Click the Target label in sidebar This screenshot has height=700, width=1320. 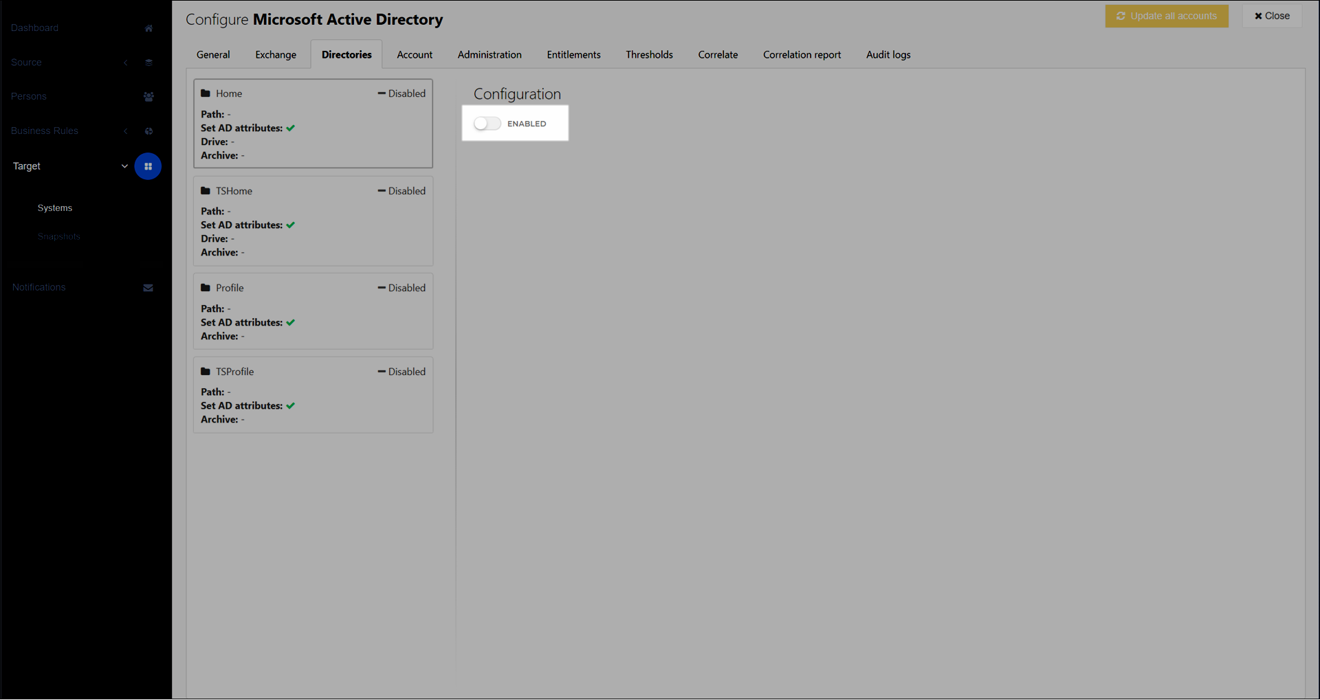click(x=27, y=166)
